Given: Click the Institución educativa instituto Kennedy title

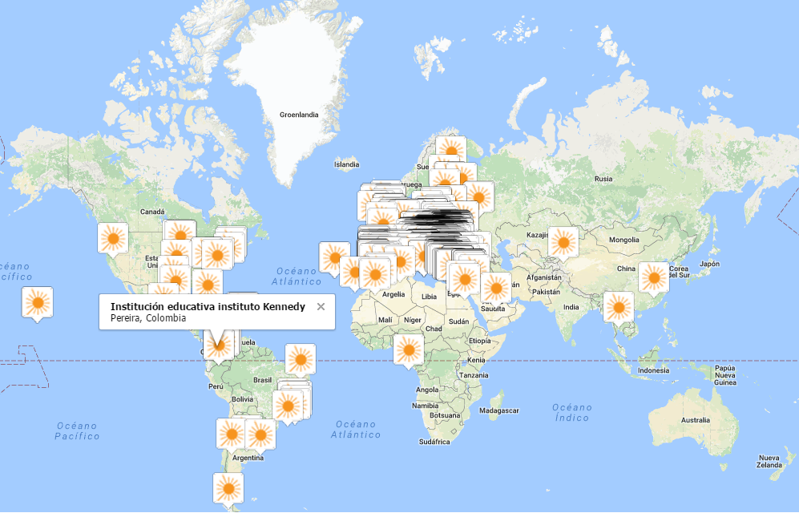Looking at the screenshot, I should pos(208,307).
